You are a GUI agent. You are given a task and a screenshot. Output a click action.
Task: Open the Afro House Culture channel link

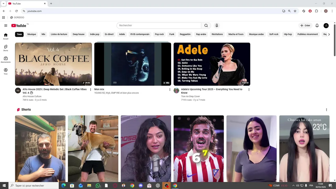point(32,96)
